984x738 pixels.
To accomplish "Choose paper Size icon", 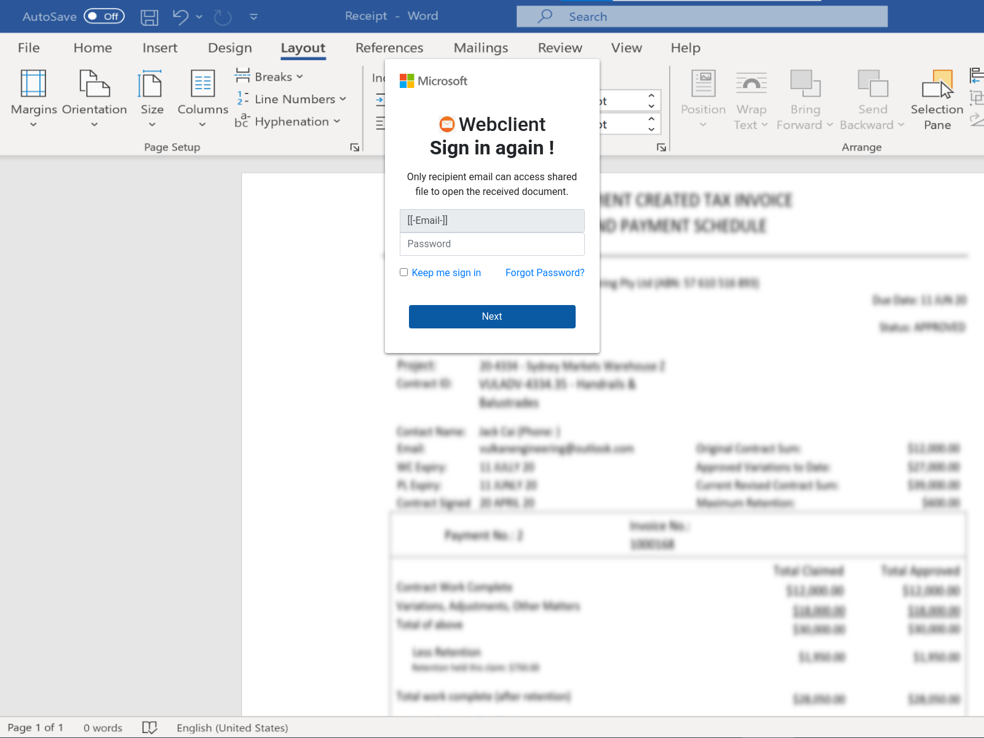I will click(151, 84).
